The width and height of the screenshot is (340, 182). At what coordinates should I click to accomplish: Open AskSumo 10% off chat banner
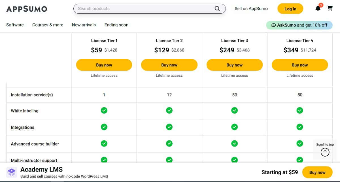click(299, 25)
